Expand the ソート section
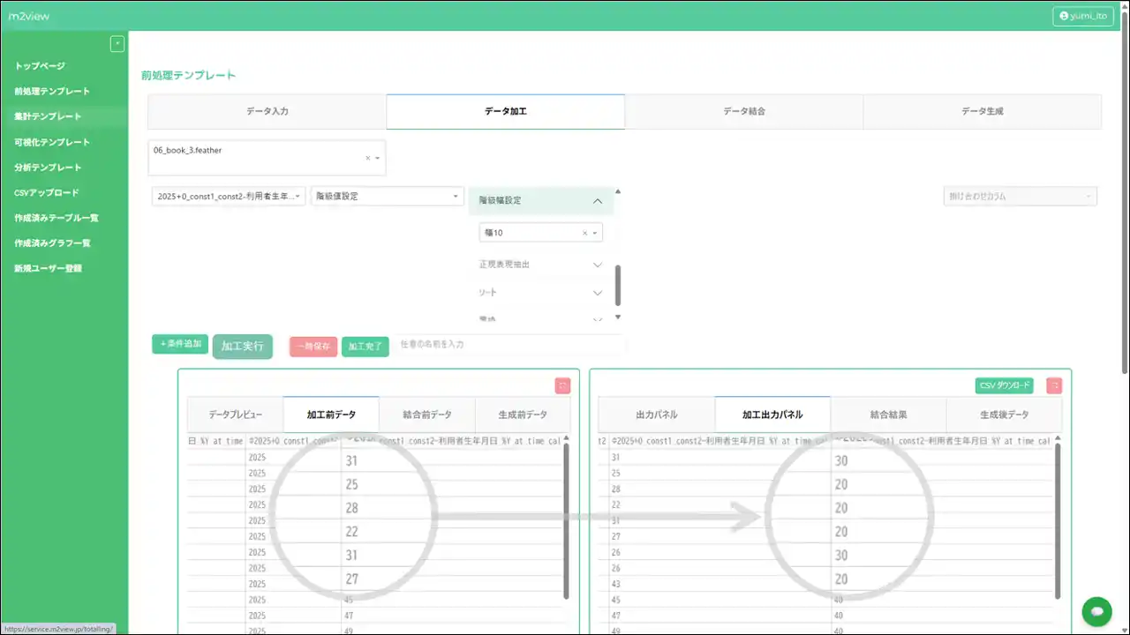Screen dimensions: 1130x635 click(597, 293)
